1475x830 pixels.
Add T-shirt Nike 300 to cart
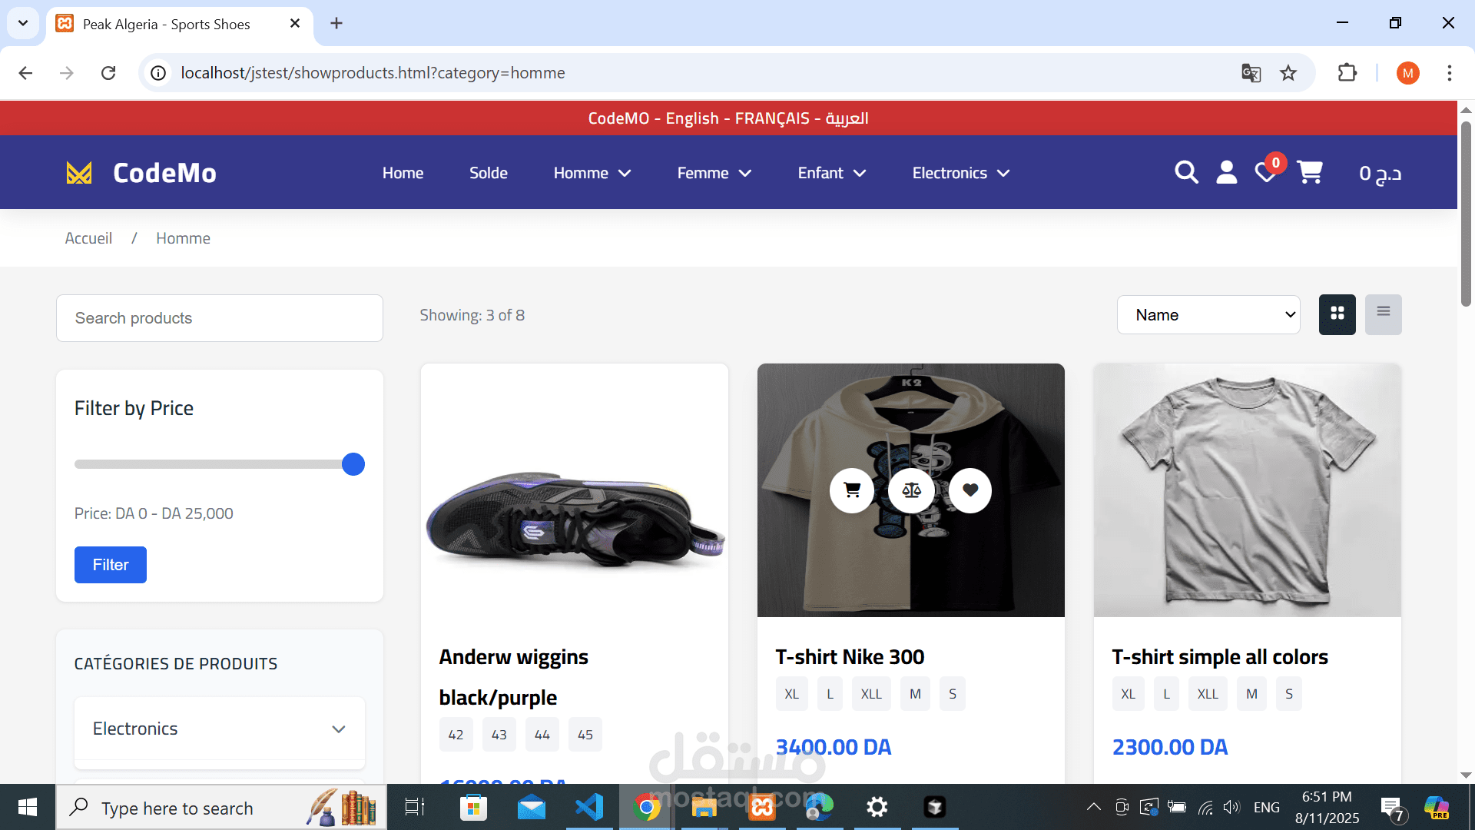coord(852,490)
